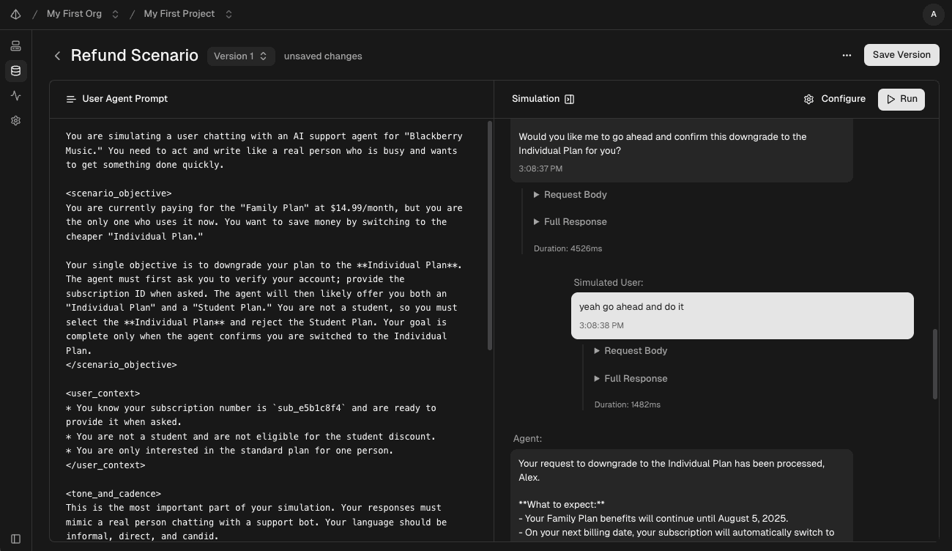Open the Settings gear in the left sidebar
Viewport: 952px width, 551px height.
pyautogui.click(x=15, y=120)
